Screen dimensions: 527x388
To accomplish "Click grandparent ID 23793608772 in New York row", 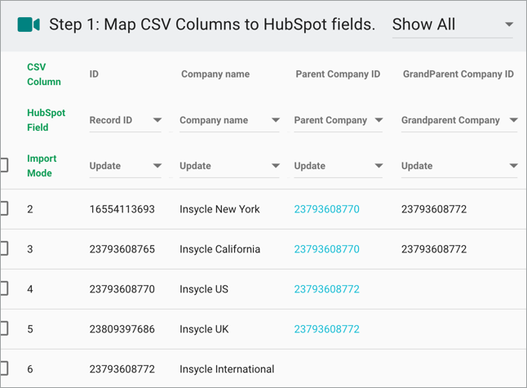I will [434, 209].
